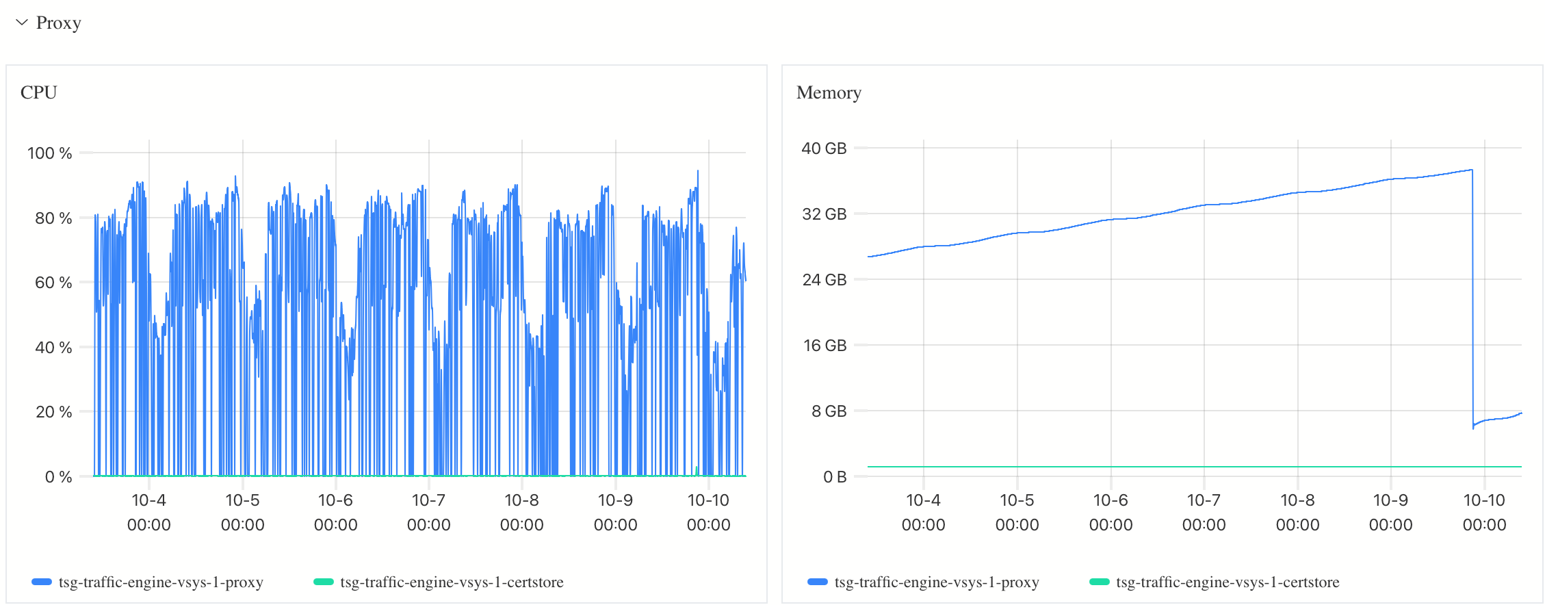Open the Memory panel title menu
Image resolution: width=1545 pixels, height=605 pixels.
[x=828, y=92]
